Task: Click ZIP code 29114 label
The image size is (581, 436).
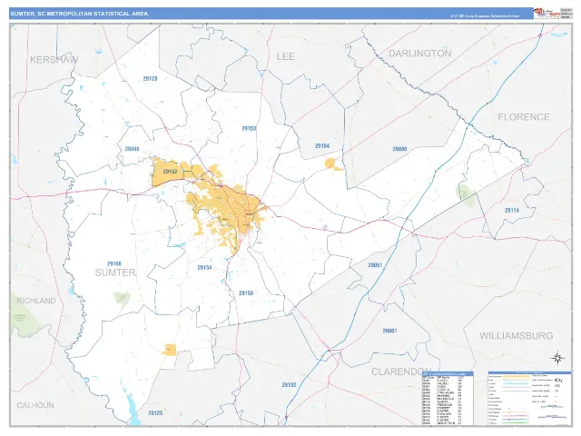Action: click(x=512, y=210)
